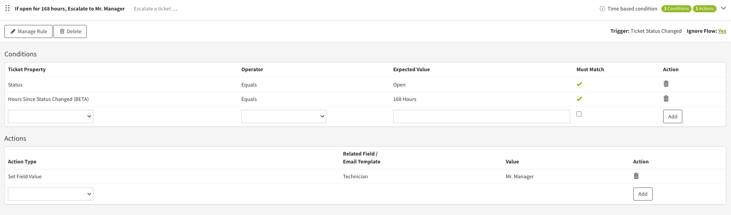Screen dimensions: 731x215
Task: Remove the Hours Since Status Changed condition
Action: point(666,99)
